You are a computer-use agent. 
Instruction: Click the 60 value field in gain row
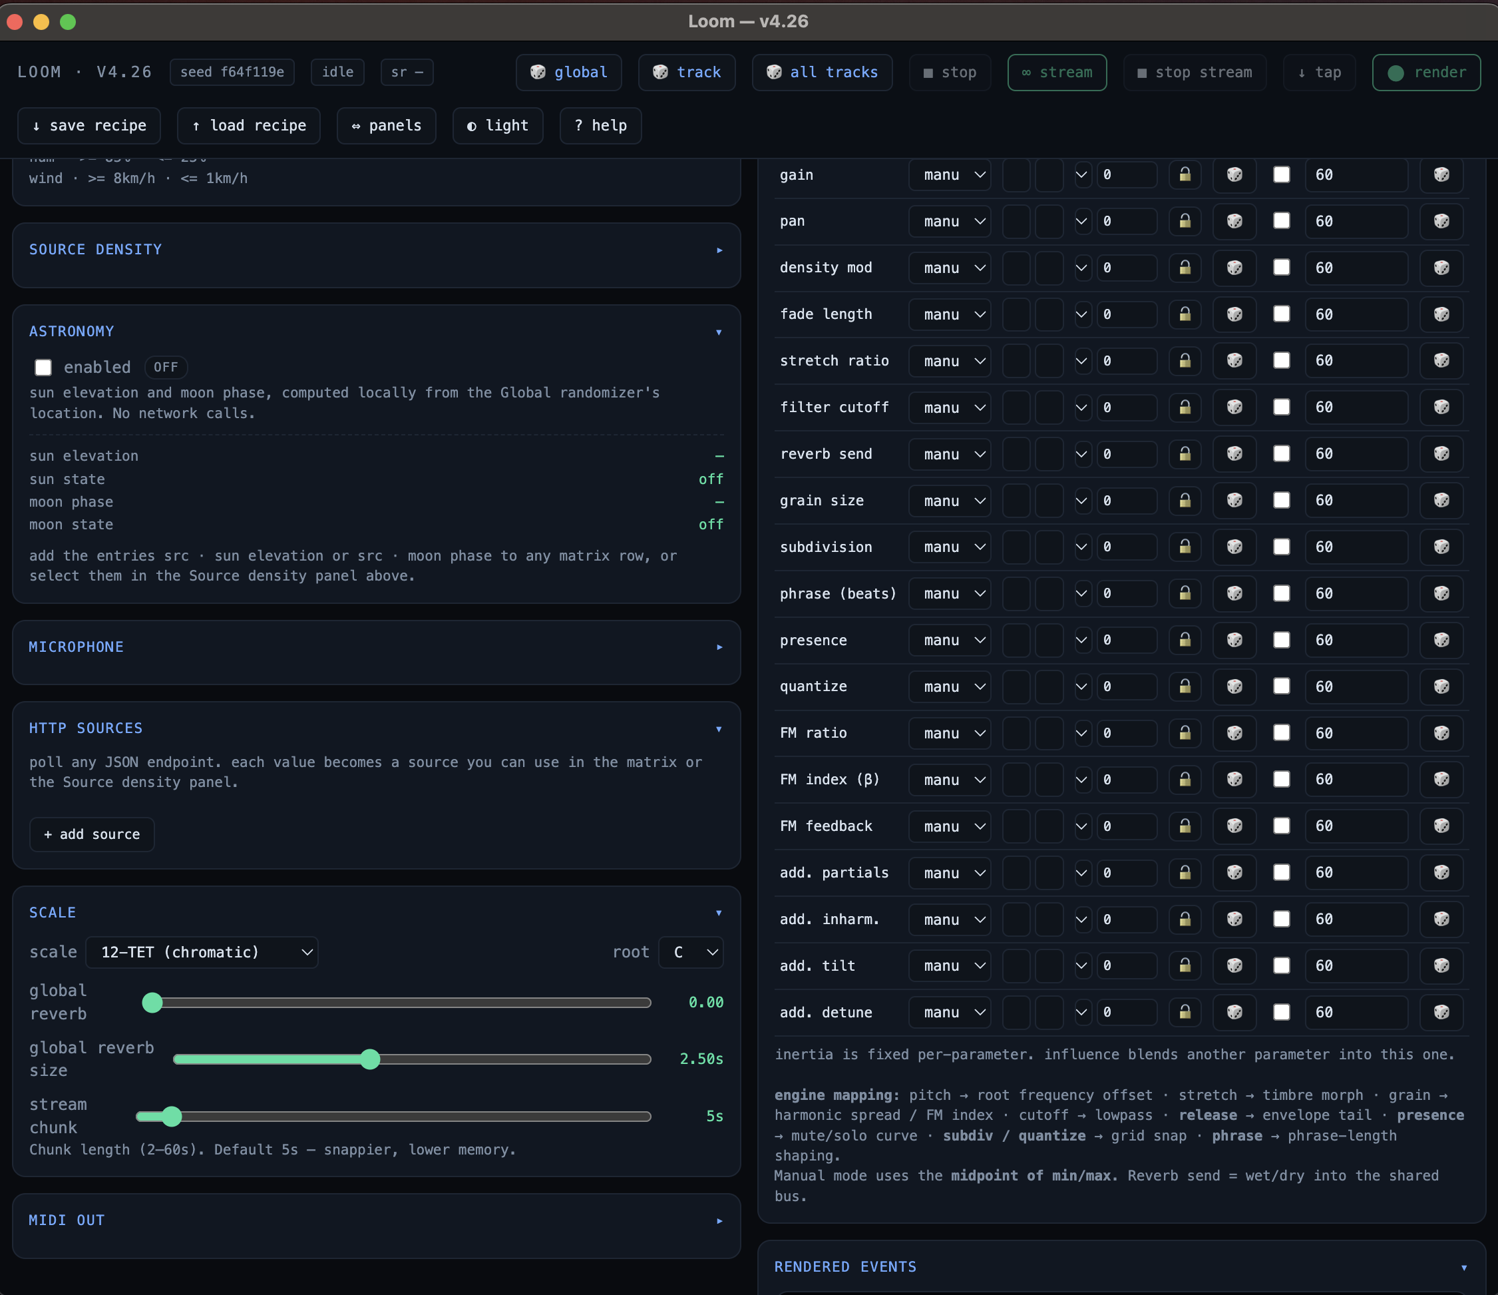(x=1356, y=175)
